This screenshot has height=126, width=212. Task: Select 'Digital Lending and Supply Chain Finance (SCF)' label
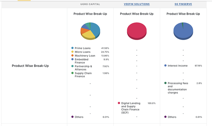[x=131, y=108]
